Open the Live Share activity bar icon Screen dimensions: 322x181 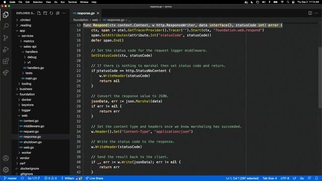[x=6, y=72]
